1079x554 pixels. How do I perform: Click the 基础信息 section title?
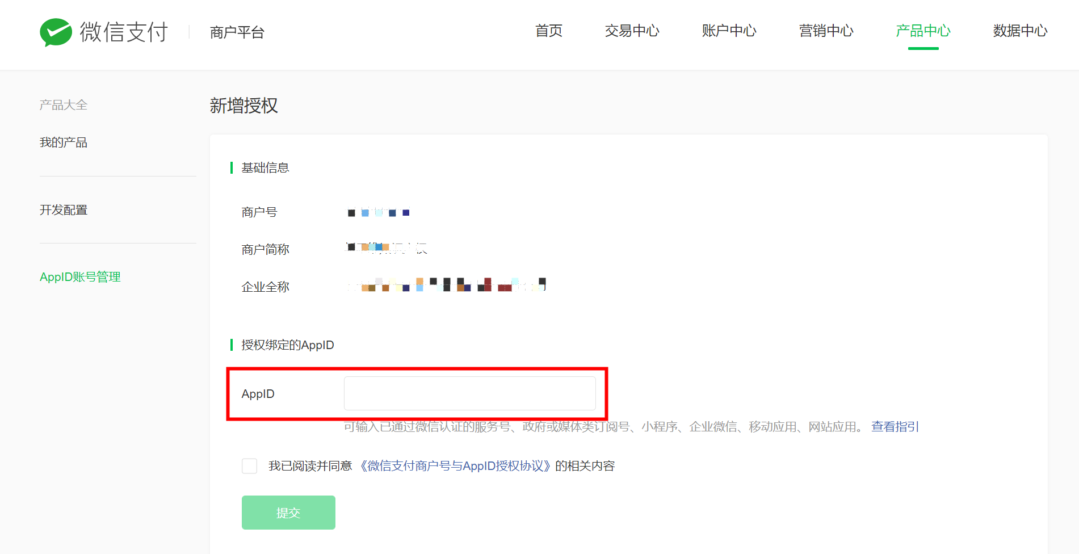[x=265, y=168]
